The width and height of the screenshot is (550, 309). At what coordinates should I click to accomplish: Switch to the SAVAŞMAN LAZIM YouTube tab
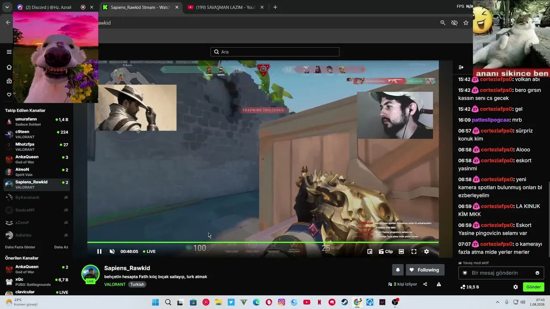(x=226, y=7)
